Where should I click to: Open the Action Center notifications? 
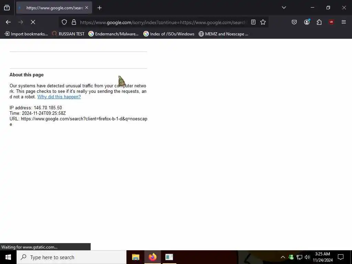coord(341,257)
